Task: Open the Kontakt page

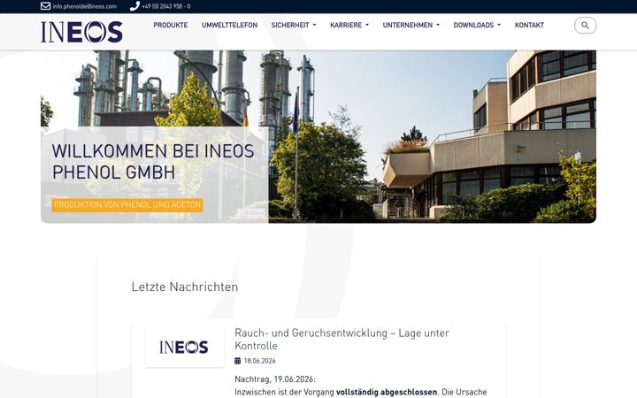Action: 529,25
